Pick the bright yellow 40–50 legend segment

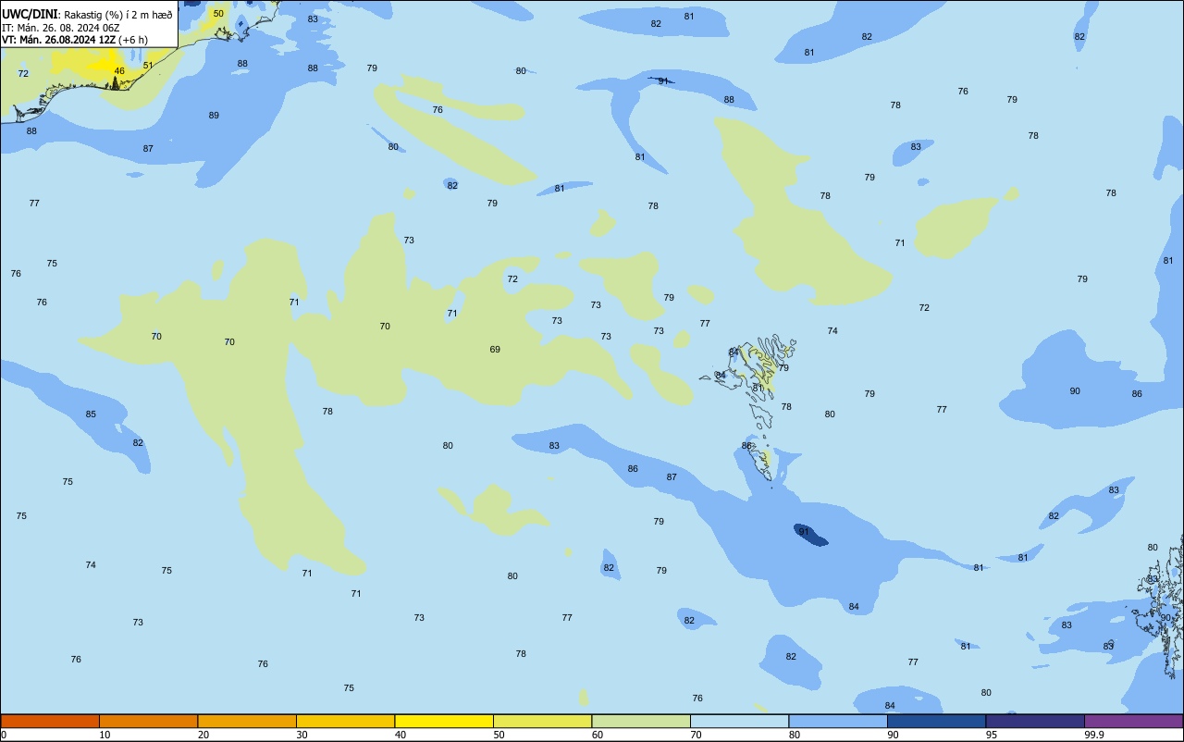(x=444, y=721)
